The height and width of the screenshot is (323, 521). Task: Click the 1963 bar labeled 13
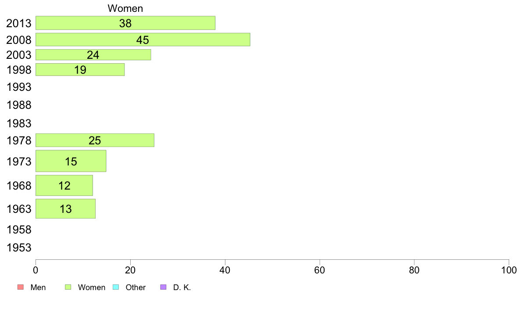click(65, 209)
